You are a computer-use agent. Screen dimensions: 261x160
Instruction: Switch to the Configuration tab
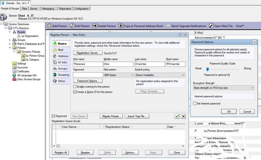[x=81, y=9]
